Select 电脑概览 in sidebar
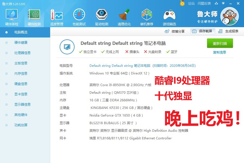244x163 pixels. pyautogui.click(x=25, y=32)
